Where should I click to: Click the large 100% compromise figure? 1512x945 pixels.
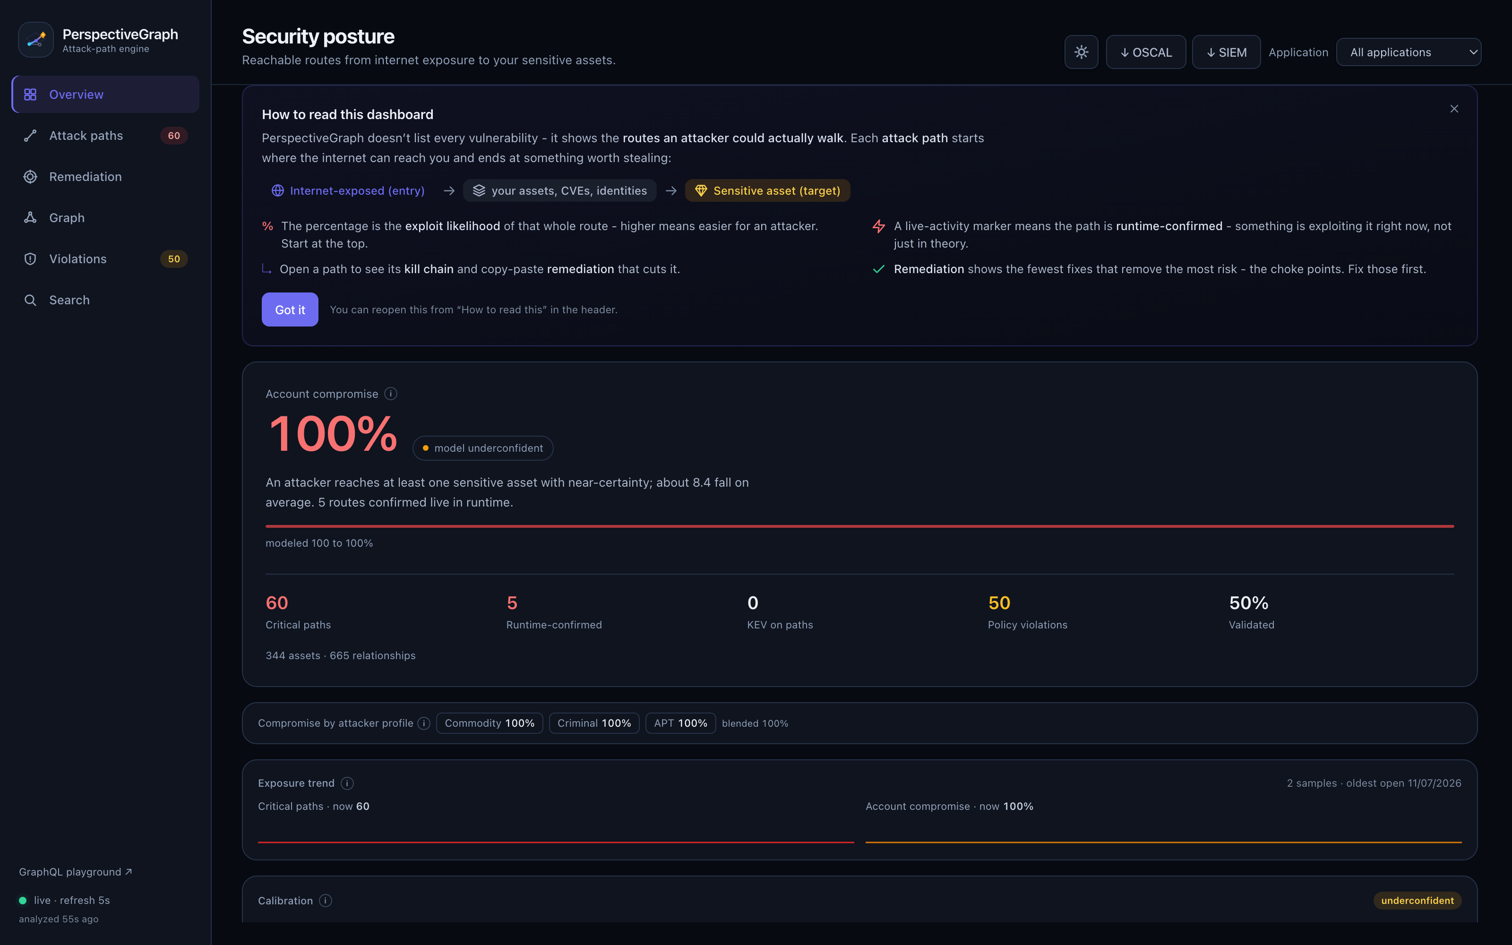333,434
